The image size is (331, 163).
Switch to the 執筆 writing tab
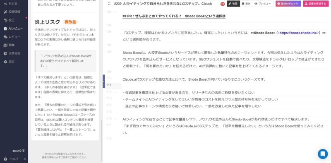[233, 4]
